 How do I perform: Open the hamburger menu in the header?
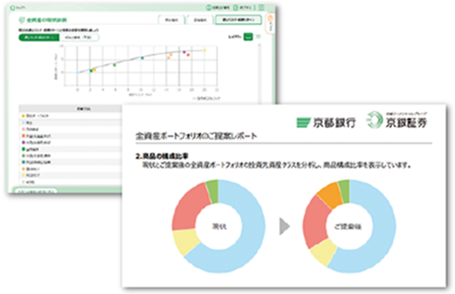point(261,7)
